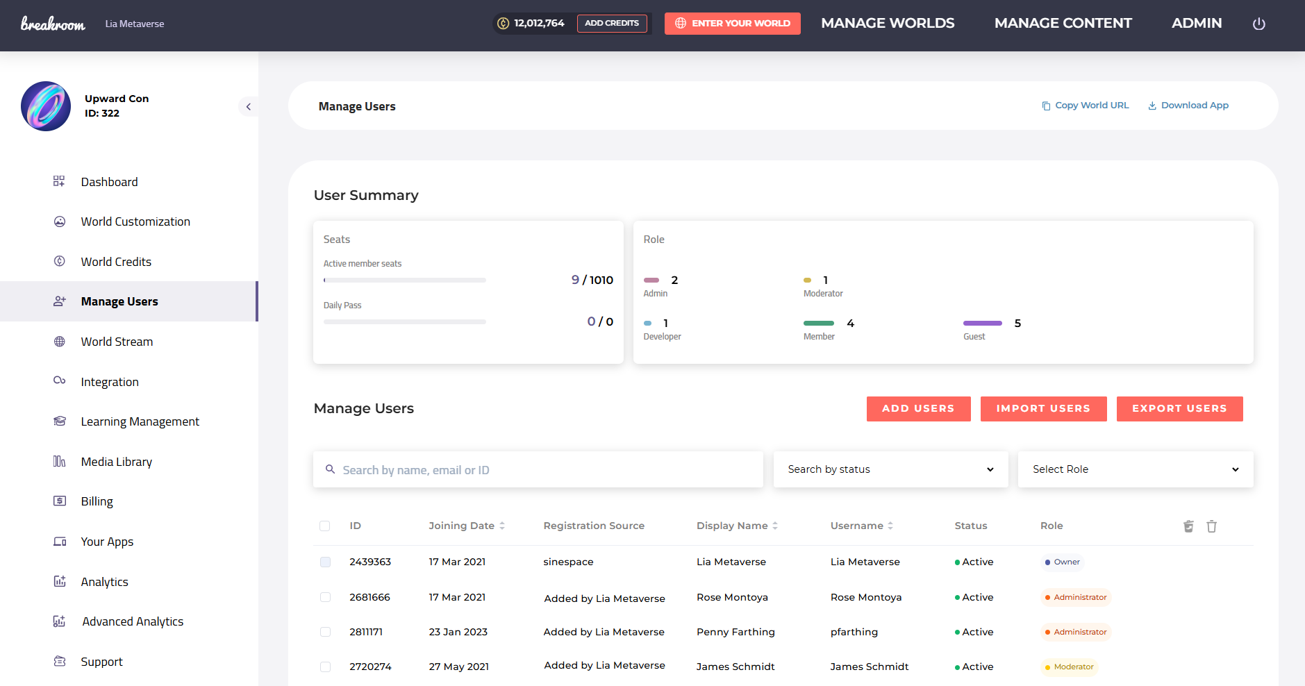The image size is (1305, 686).
Task: Click the breakroom logo
Action: (x=53, y=24)
